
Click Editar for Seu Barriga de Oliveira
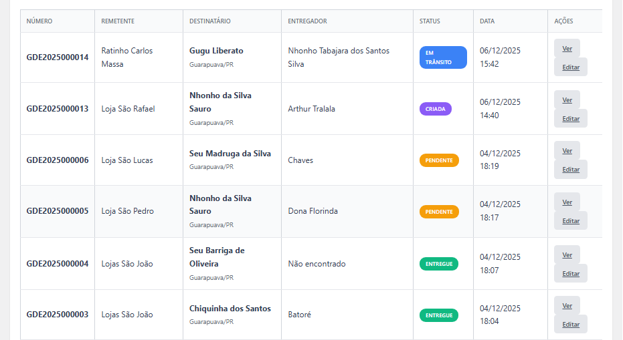pyautogui.click(x=571, y=273)
